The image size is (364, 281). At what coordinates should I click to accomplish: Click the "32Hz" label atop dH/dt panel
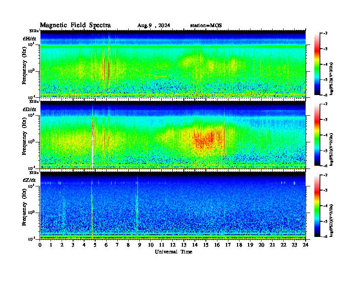[x=34, y=31]
